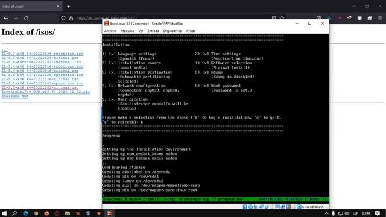Viewport: 386px width, 217px height.
Task: Open the Dispositivos menu in VirtualBox
Action: coord(172,31)
